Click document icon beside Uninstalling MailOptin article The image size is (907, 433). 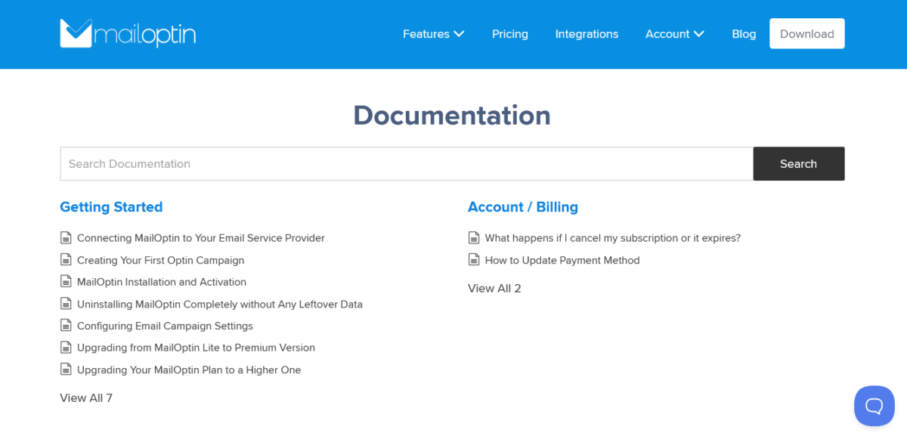click(66, 303)
